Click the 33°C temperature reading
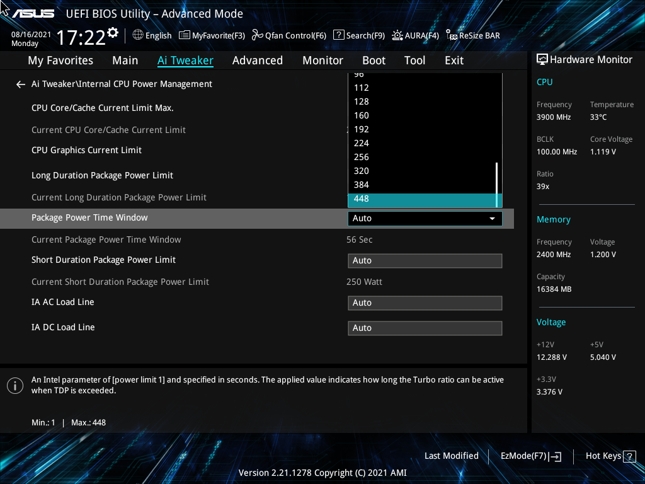Image resolution: width=645 pixels, height=484 pixels. pos(598,117)
